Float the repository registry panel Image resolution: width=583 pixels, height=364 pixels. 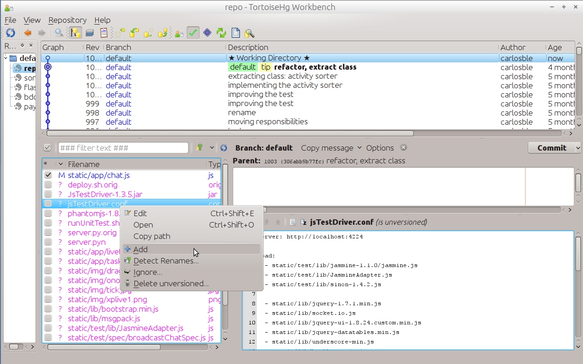pos(22,45)
